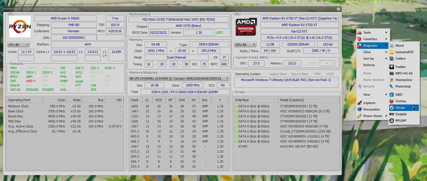Select the Programs menu entry
The image size is (427, 181).
click(372, 46)
